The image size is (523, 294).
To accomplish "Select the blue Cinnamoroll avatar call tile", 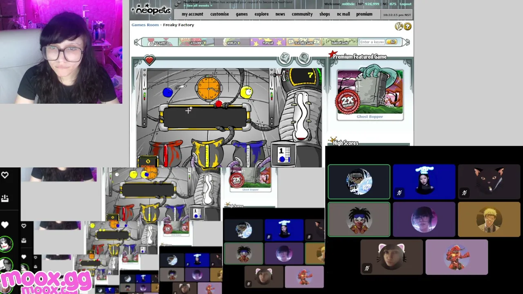I will pyautogui.click(x=424, y=182).
